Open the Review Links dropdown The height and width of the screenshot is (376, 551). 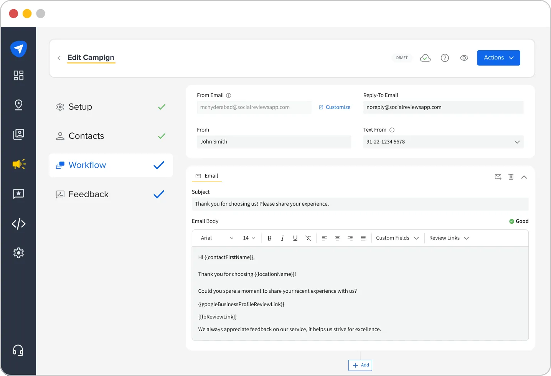[448, 238]
